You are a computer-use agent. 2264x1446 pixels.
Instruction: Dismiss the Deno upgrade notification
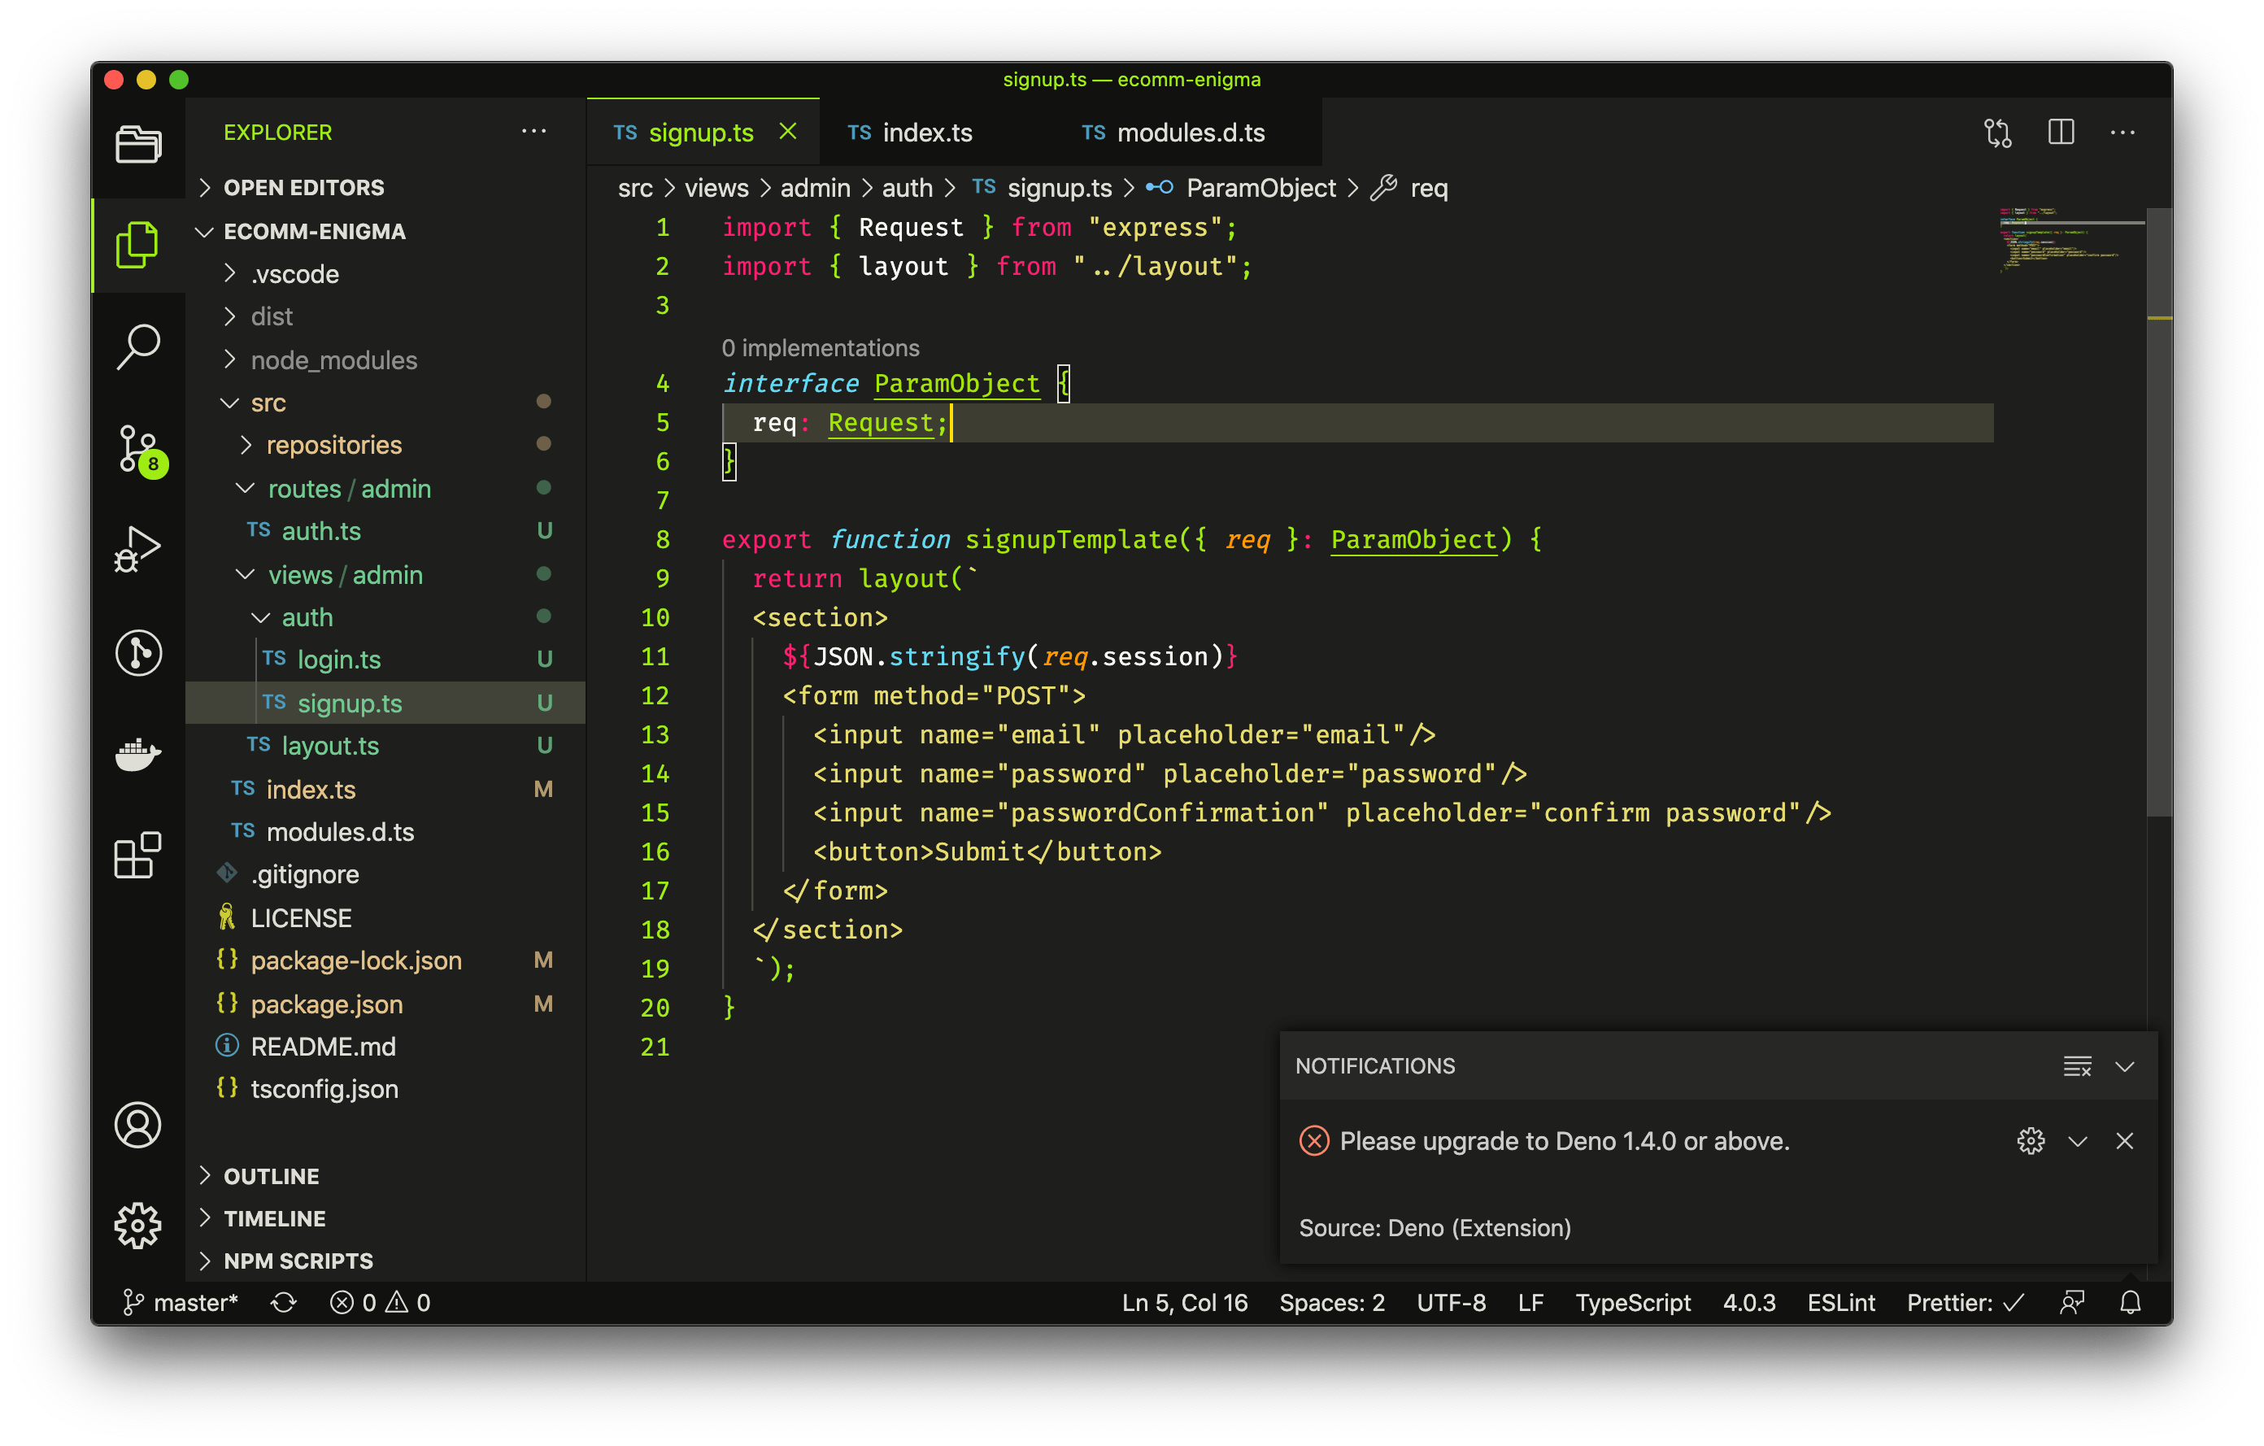click(x=2125, y=1140)
